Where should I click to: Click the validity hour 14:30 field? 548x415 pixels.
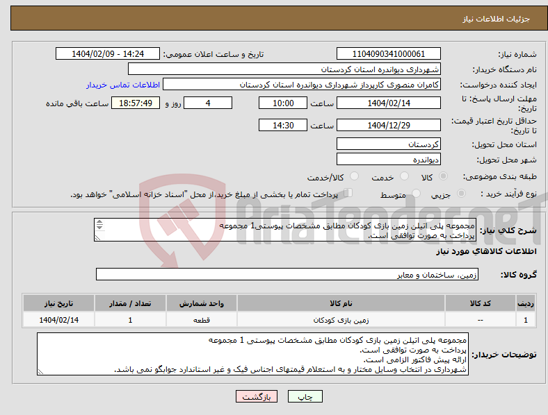(283, 125)
